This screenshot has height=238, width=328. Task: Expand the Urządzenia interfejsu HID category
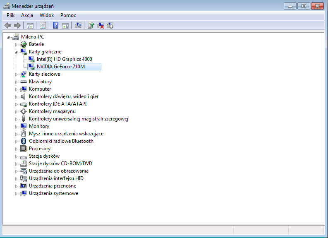[x=16, y=179]
